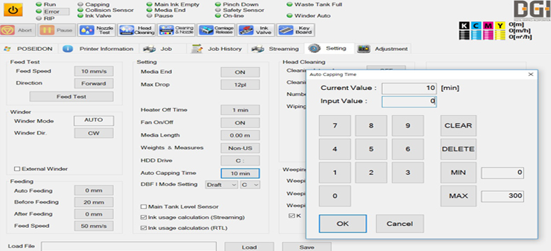Screen dimensions: 551x251
Task: Click the Carriage Release icon
Action: click(x=216, y=30)
